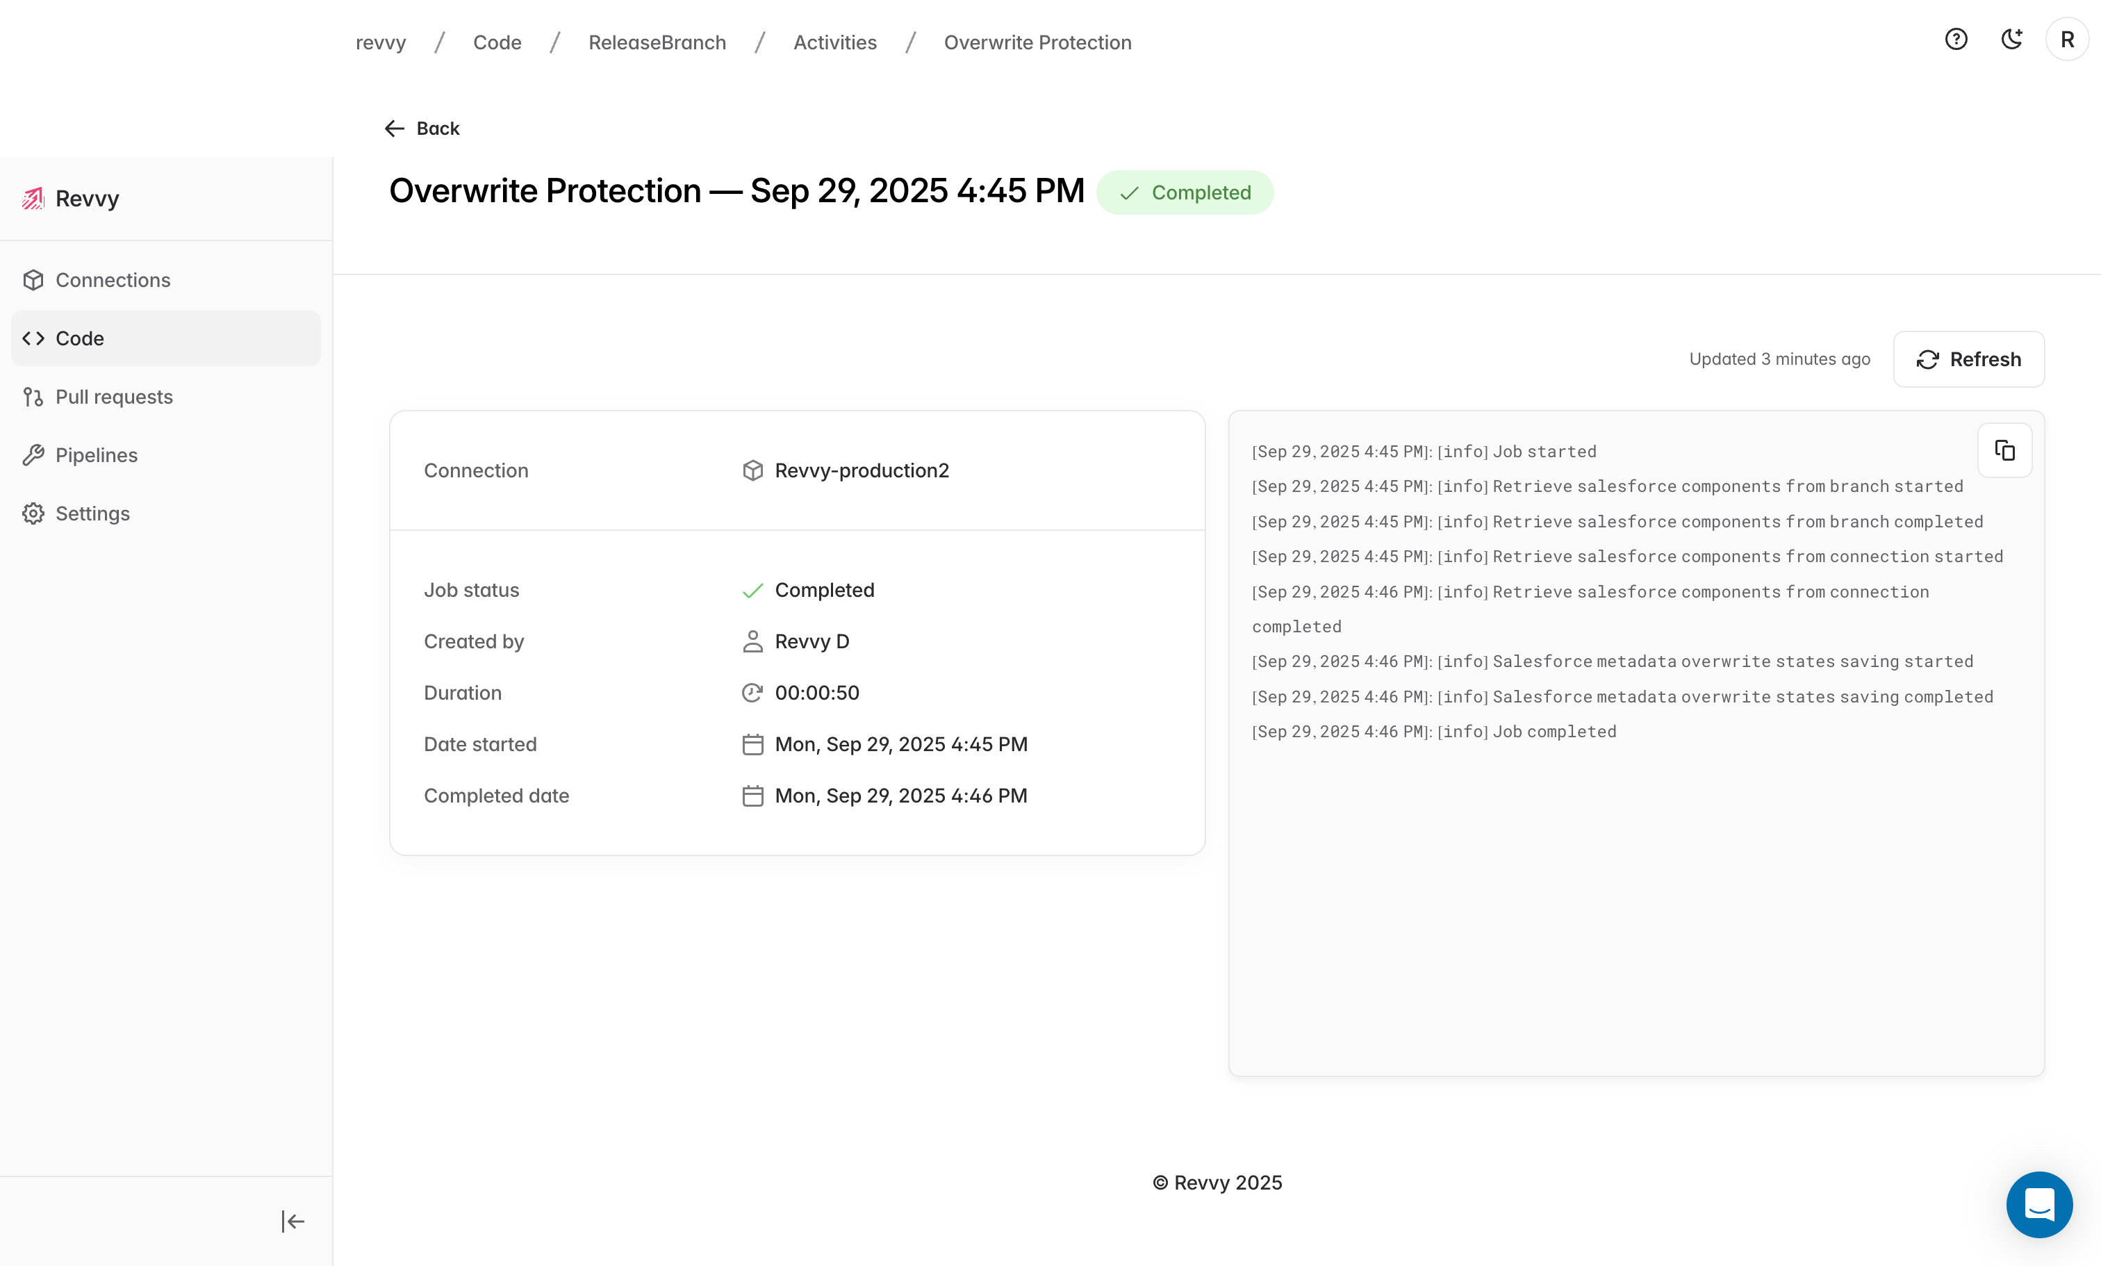This screenshot has width=2101, height=1266.
Task: Open Connections in the sidebar
Action: [113, 279]
